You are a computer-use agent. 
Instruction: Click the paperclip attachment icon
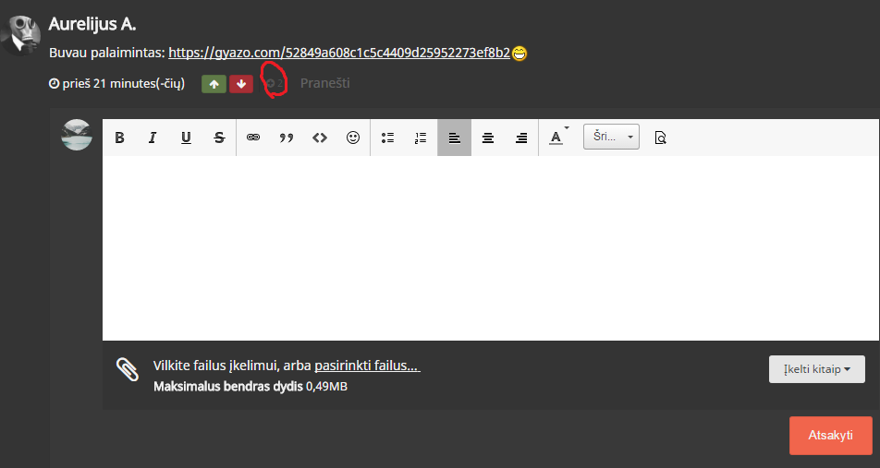click(x=128, y=369)
